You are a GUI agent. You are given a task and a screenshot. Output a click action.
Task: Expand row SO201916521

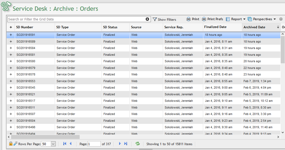click(x=11, y=94)
